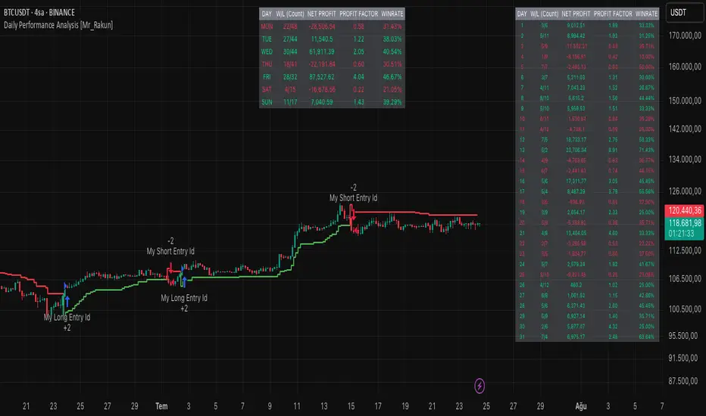Click the blue long entry arrow near date 24
Screen dimensions: 706x416
(x=67, y=301)
